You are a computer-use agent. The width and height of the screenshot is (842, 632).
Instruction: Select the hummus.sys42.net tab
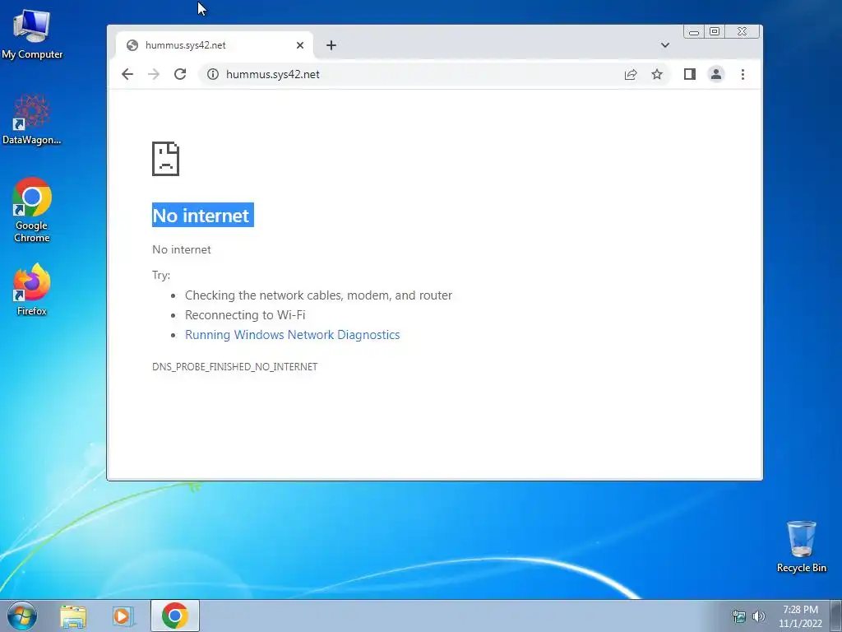click(215, 45)
